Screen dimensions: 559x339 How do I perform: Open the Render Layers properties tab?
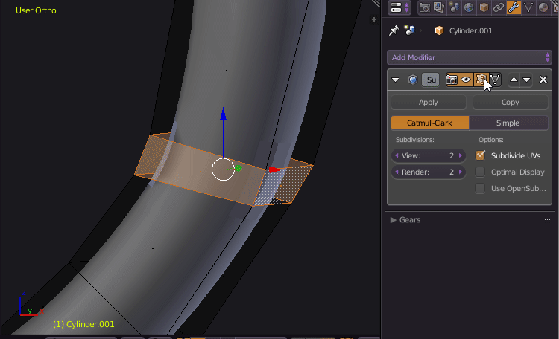click(x=439, y=7)
